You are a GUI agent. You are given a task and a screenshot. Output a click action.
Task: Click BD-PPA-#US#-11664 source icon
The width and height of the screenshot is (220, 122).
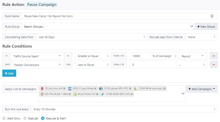42,94
